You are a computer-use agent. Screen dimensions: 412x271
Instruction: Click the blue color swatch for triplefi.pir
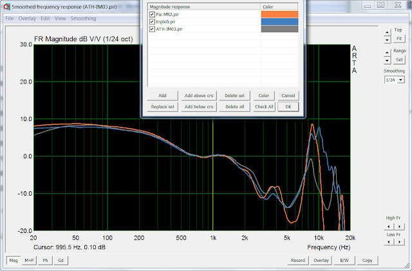click(x=279, y=21)
